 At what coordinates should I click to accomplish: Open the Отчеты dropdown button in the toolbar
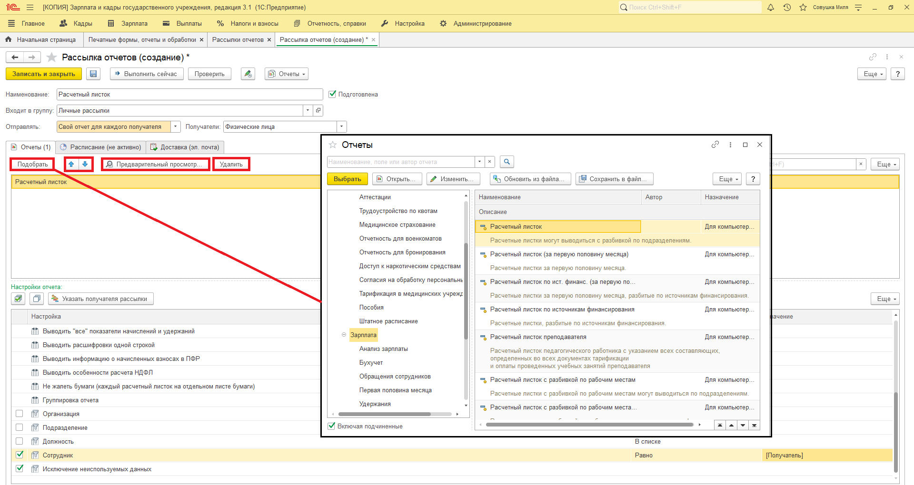tap(287, 74)
